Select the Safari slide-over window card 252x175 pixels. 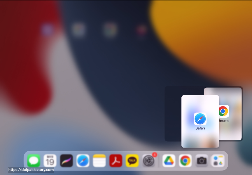[200, 121]
